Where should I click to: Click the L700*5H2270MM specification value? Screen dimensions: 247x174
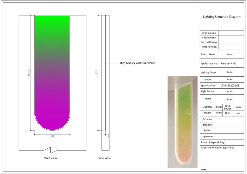[229, 86]
